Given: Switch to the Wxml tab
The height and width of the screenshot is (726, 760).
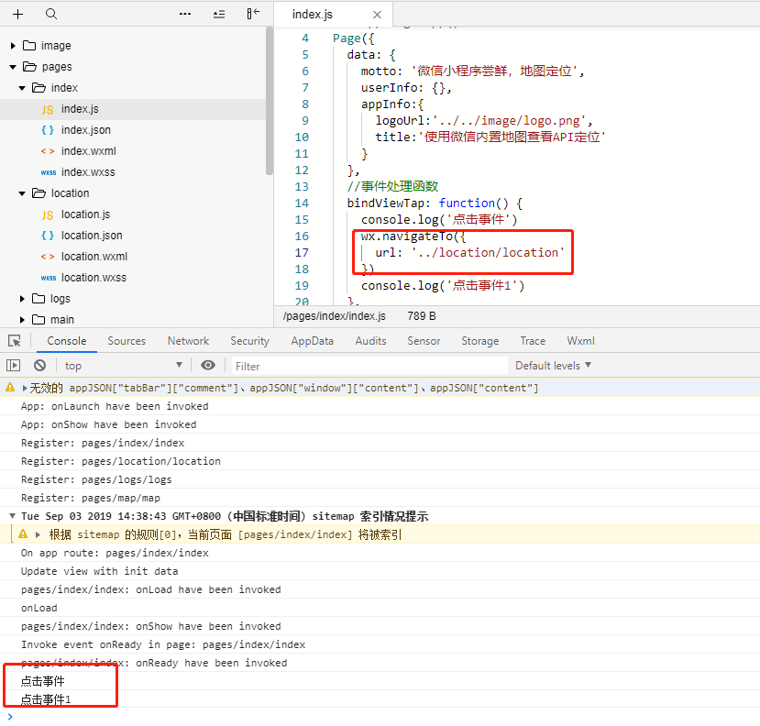Looking at the screenshot, I should pos(580,341).
